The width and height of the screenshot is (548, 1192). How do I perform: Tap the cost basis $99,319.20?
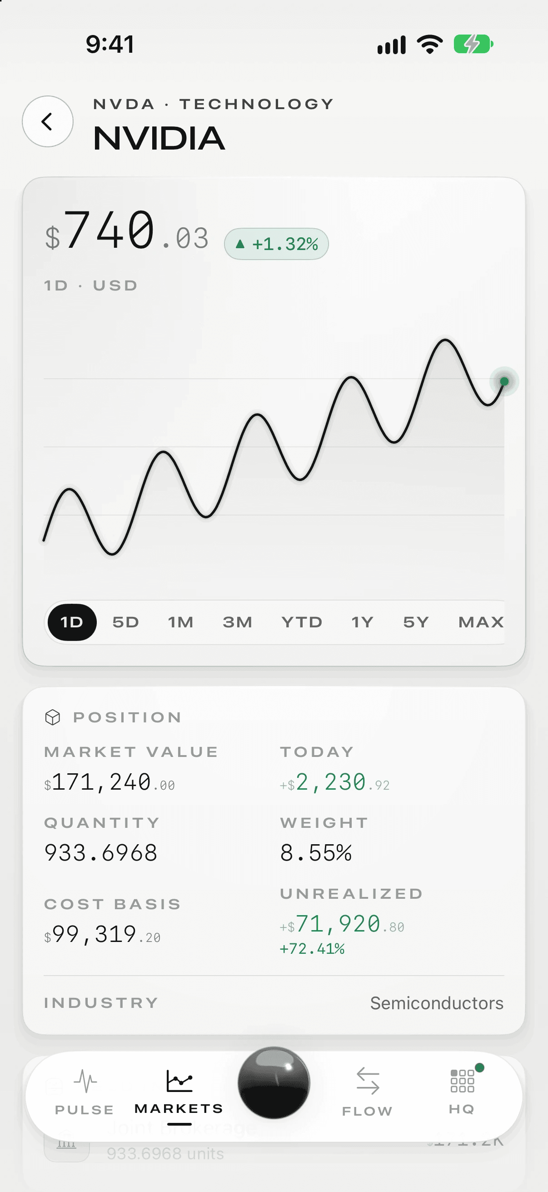(102, 934)
